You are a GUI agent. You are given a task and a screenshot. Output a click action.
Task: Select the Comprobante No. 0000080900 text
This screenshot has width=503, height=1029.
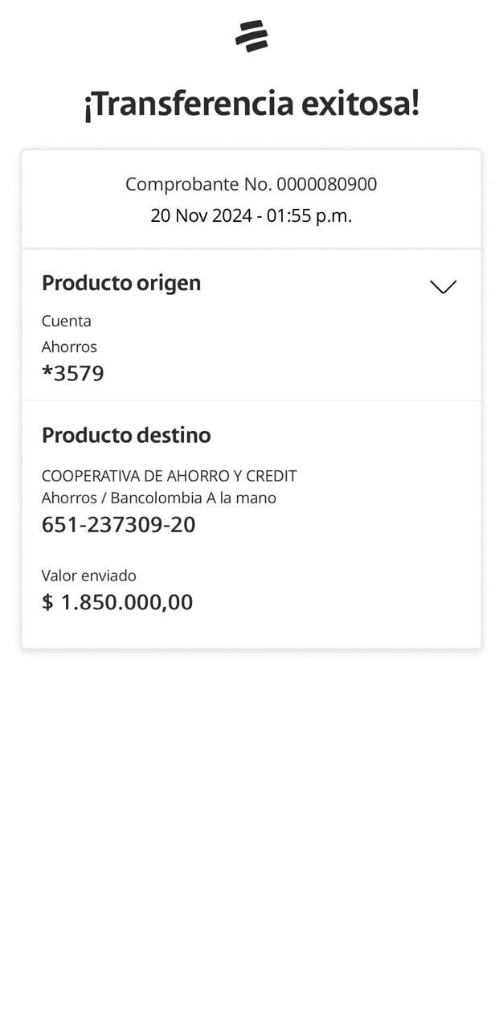[x=251, y=184]
